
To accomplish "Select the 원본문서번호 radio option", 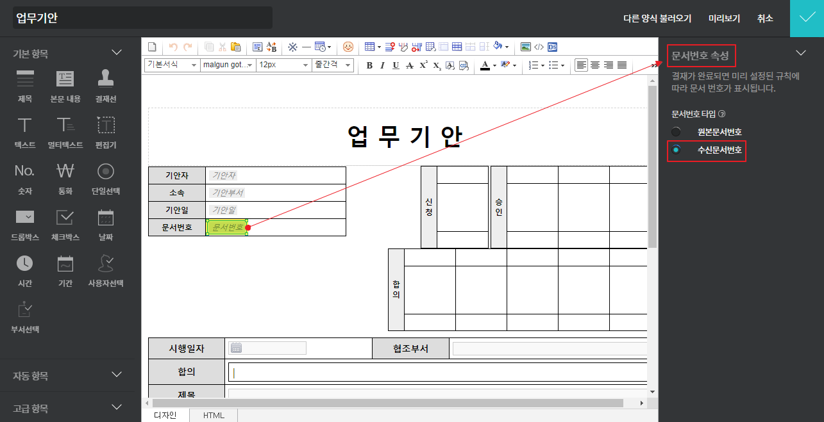I will coord(676,132).
